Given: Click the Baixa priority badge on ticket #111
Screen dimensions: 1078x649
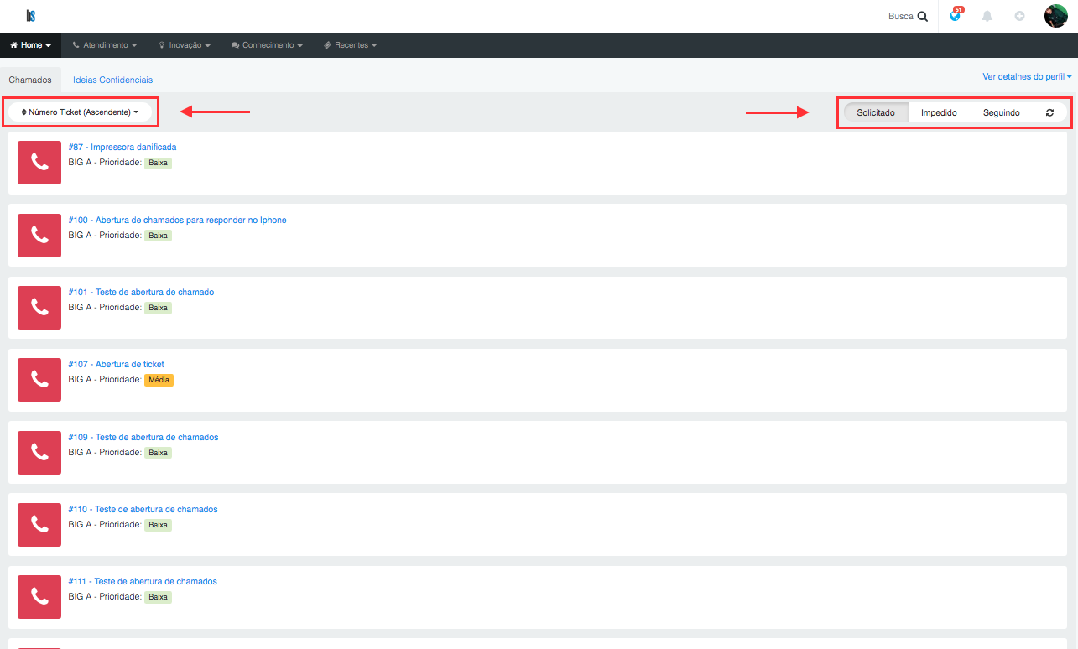Looking at the screenshot, I should pos(158,597).
